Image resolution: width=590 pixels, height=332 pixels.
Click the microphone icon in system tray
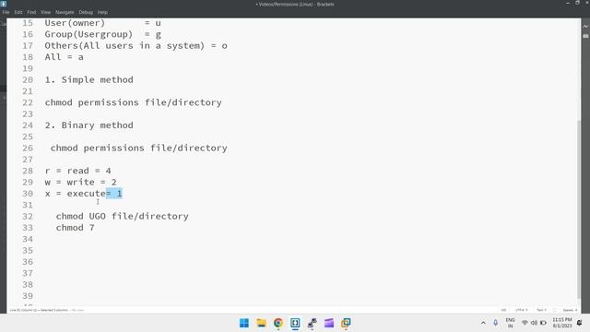click(x=496, y=323)
